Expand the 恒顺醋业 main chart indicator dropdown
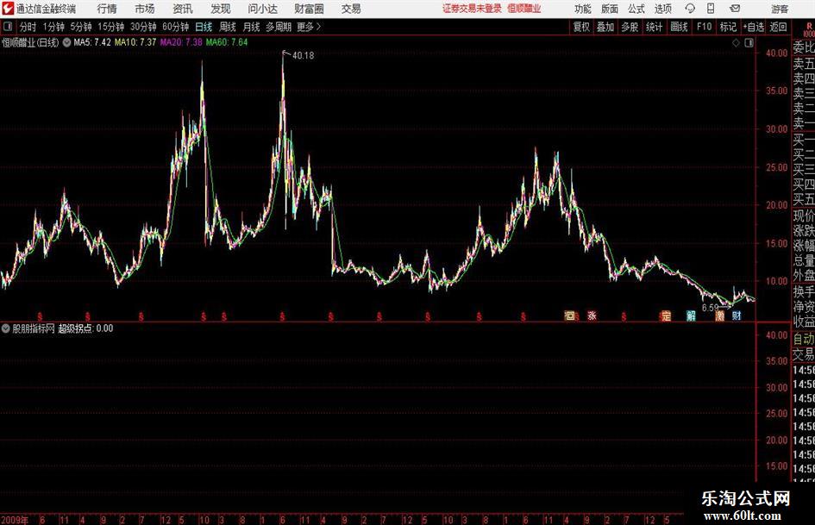Image resolution: width=815 pixels, height=525 pixels. (x=66, y=42)
